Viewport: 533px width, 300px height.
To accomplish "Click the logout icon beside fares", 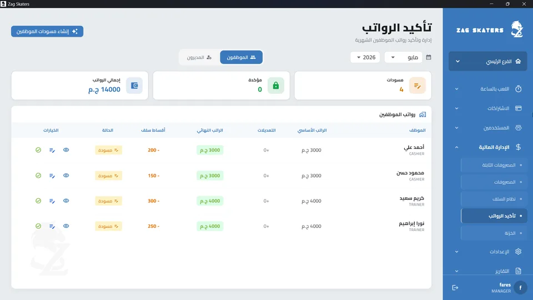I will (x=455, y=288).
